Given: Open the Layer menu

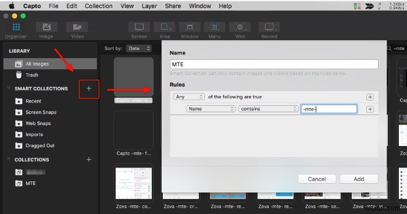Looking at the screenshot, I should [149, 6].
